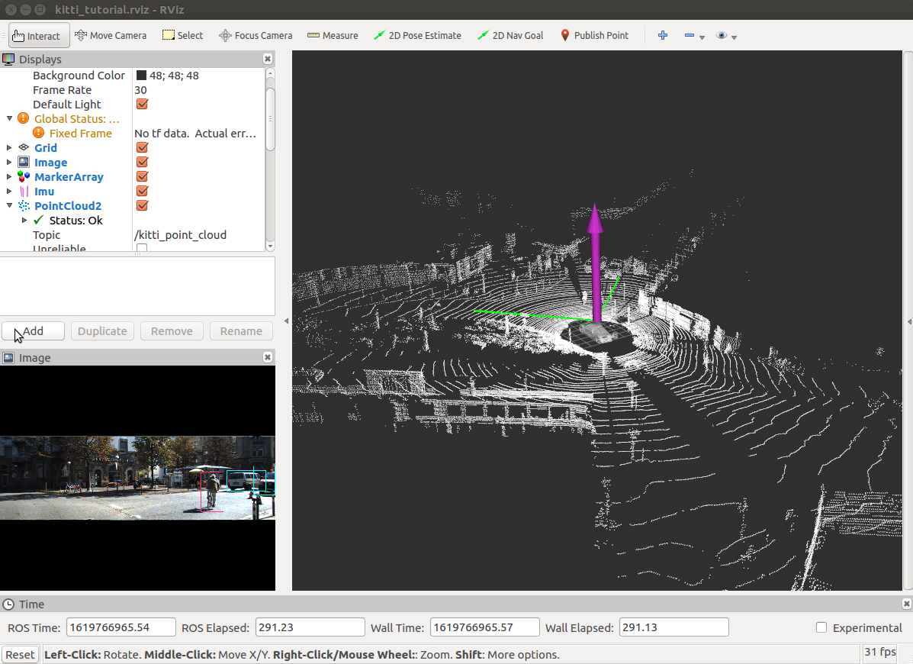Click the ROS Time input field

click(121, 627)
